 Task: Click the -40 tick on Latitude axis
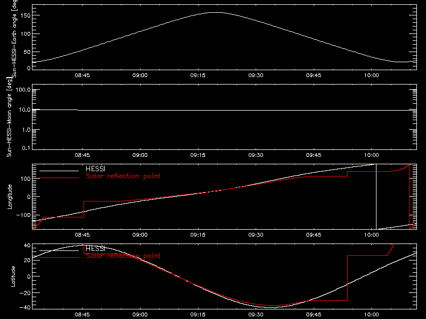[26, 308]
